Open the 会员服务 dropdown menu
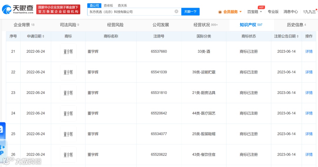The image size is (318, 167). (232, 12)
